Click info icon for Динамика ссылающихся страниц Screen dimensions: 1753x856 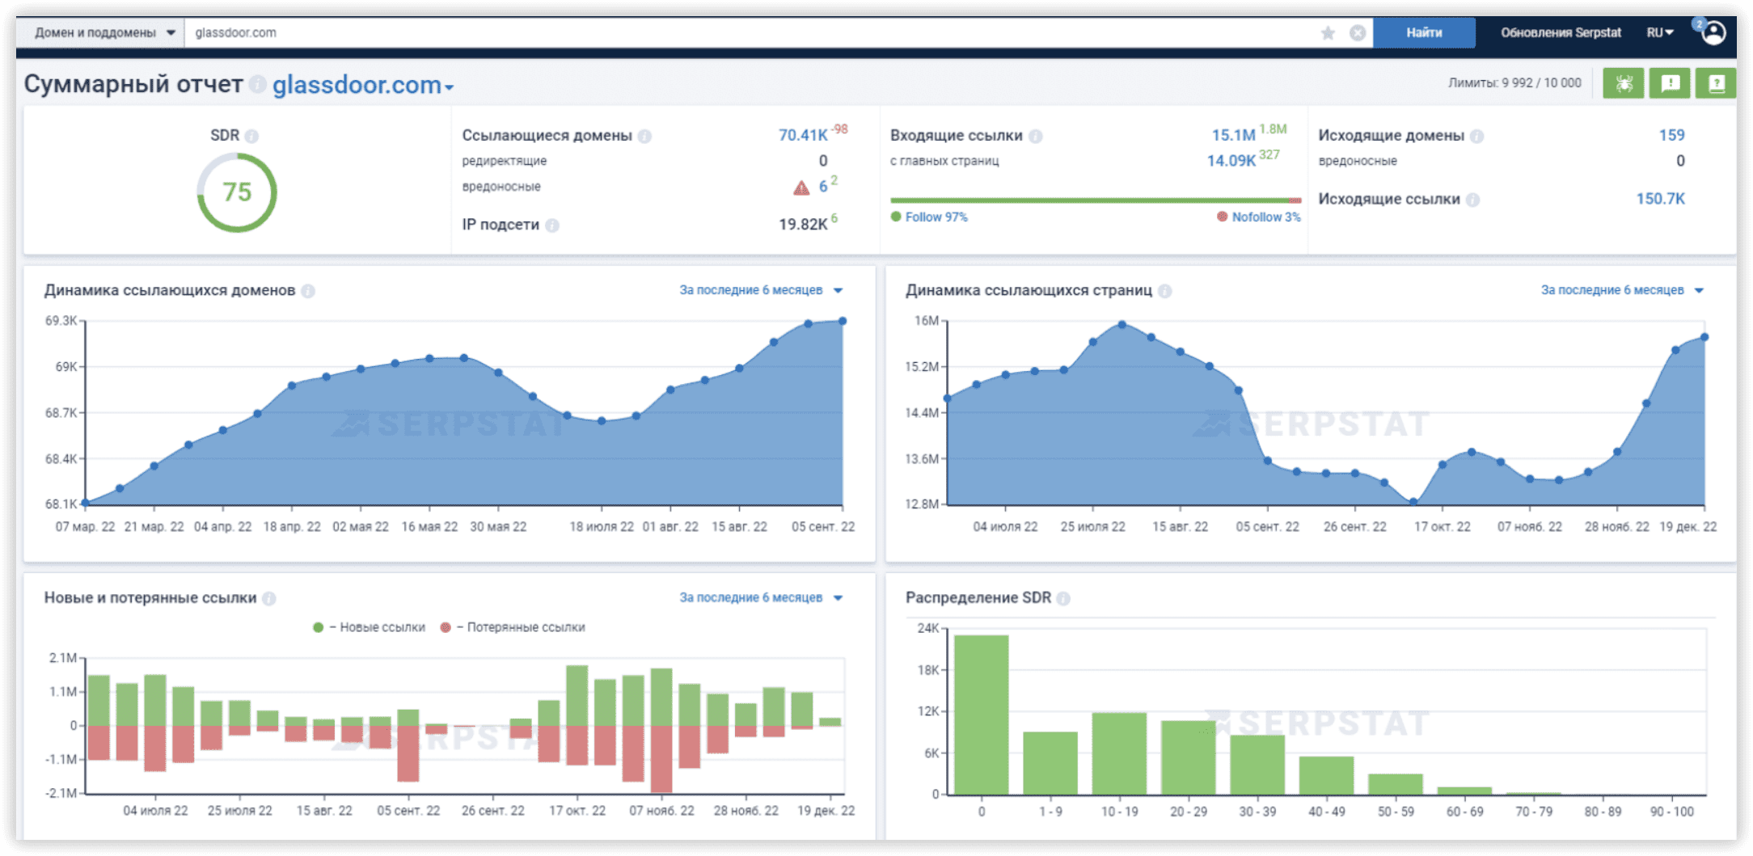[x=1165, y=291]
